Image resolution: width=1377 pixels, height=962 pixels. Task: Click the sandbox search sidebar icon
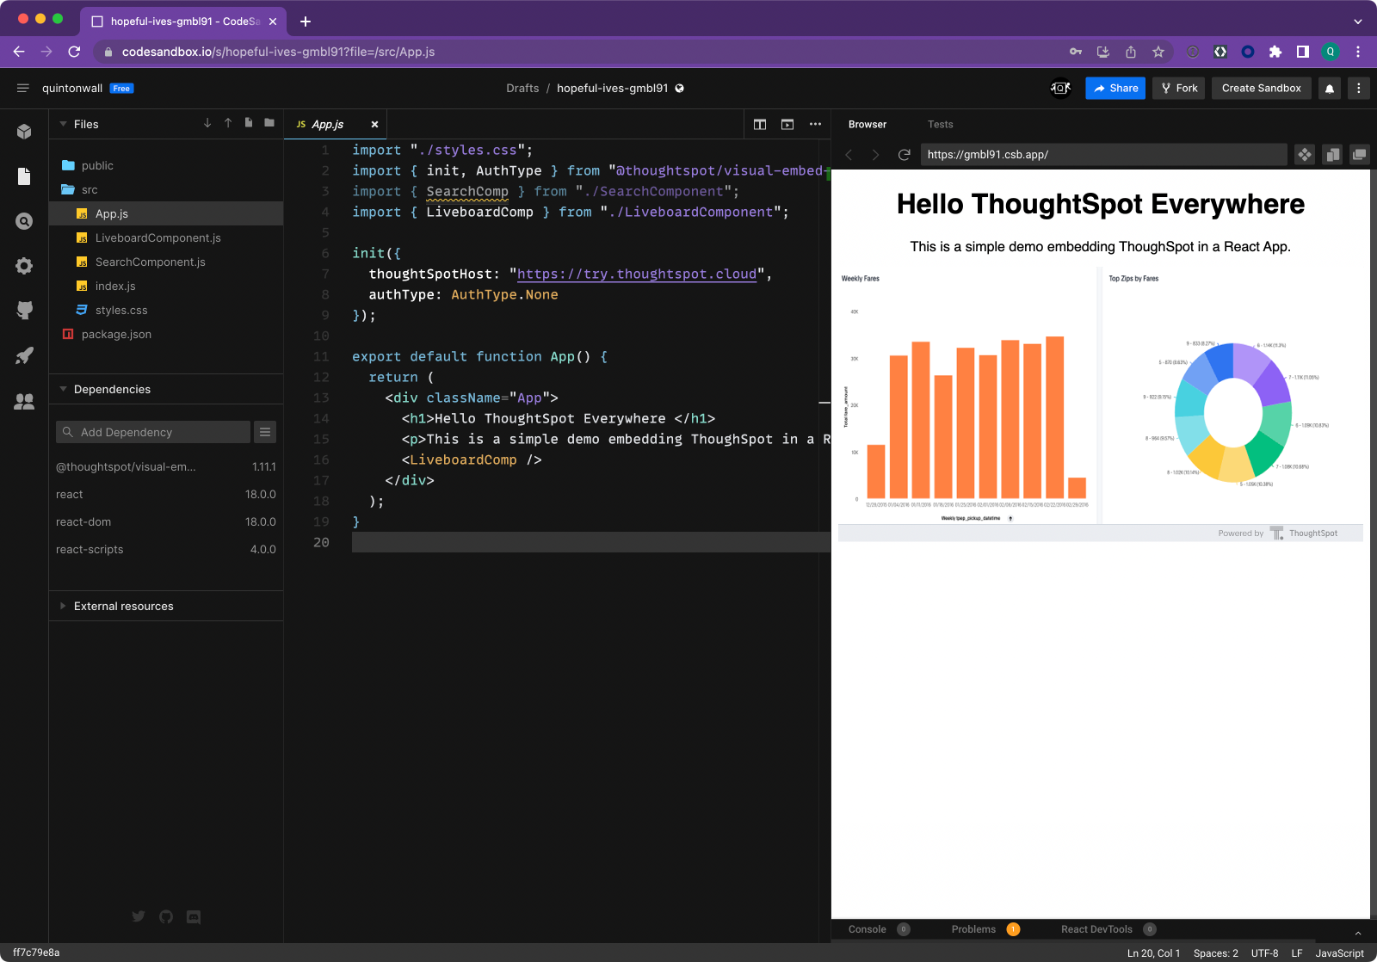[24, 221]
